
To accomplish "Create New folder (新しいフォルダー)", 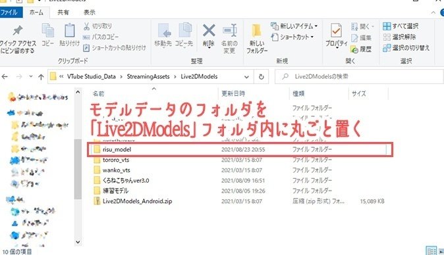I will [x=257, y=39].
